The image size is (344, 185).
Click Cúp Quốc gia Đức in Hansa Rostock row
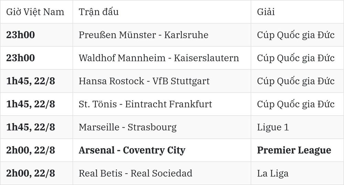coord(296,81)
